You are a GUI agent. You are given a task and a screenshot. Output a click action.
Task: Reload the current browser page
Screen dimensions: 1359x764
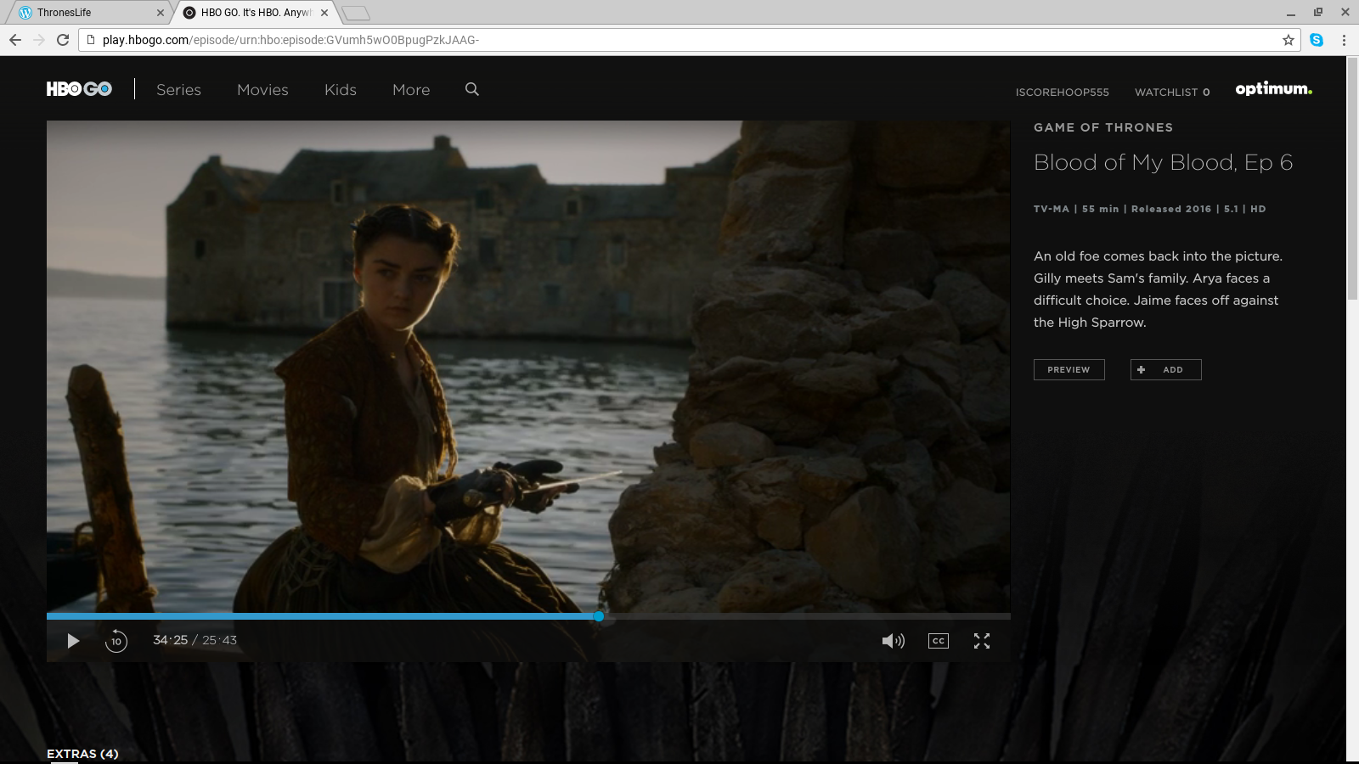coord(62,40)
